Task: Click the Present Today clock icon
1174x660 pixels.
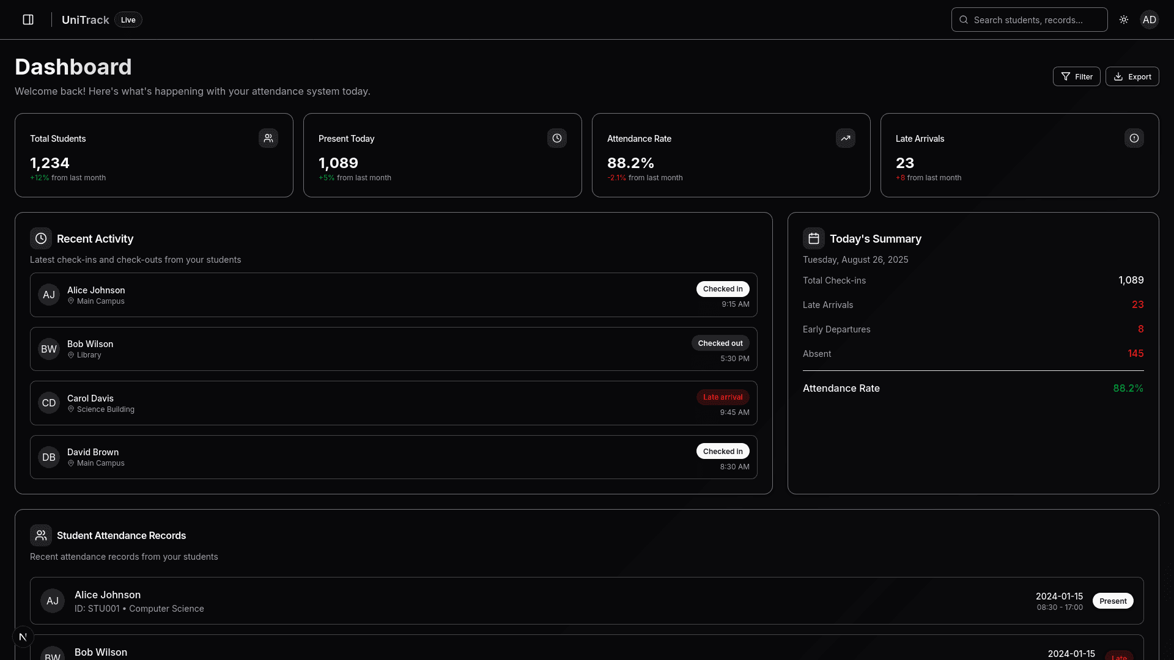Action: [x=557, y=138]
